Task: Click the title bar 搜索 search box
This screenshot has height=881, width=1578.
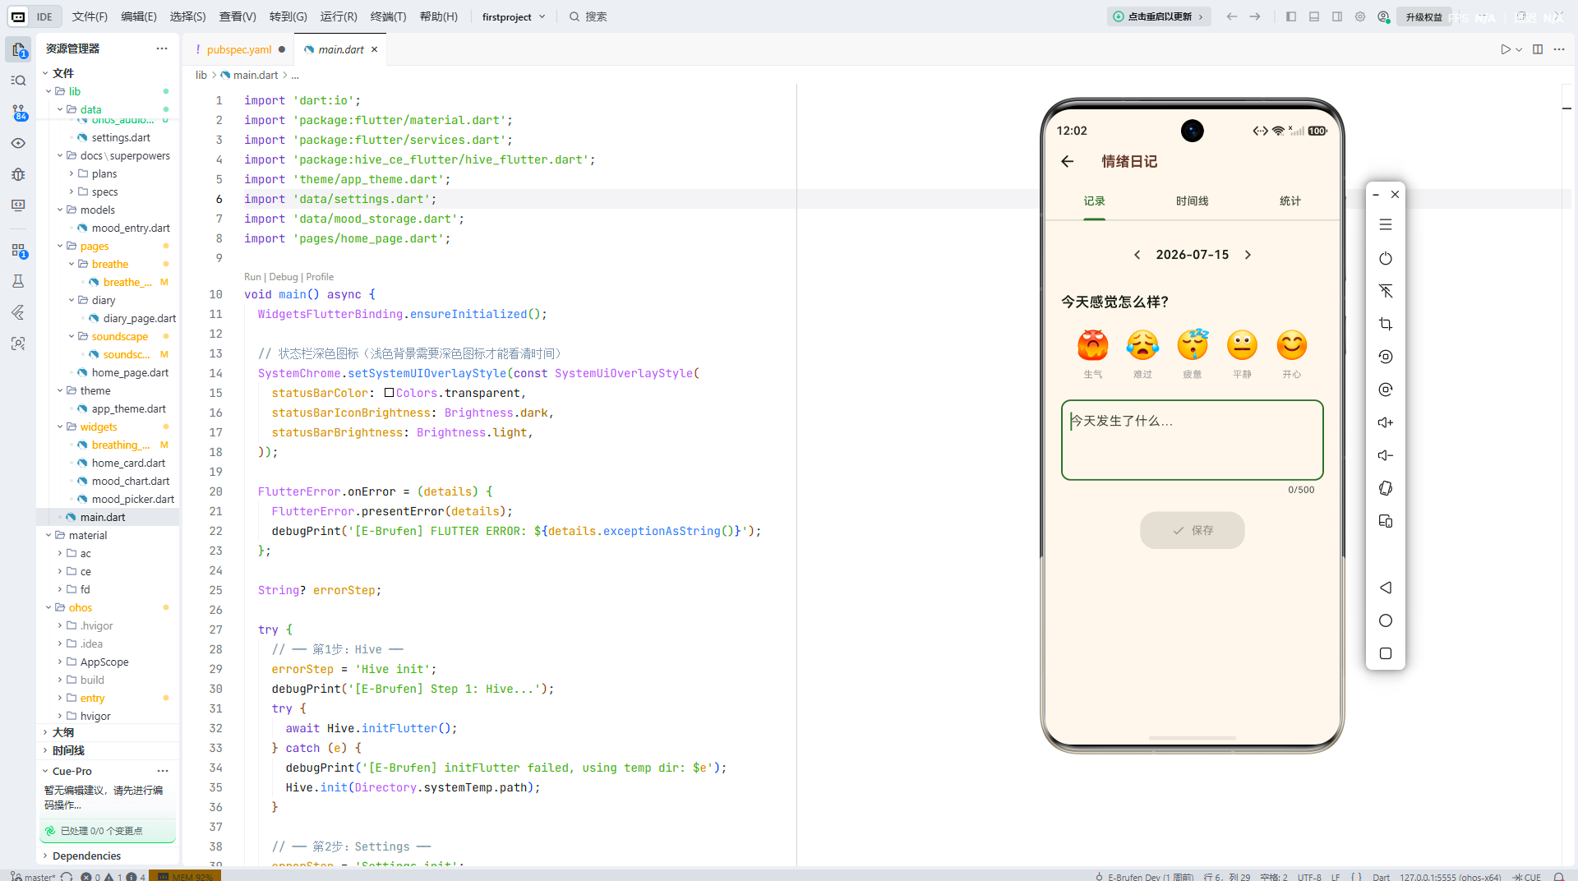Action: (588, 16)
